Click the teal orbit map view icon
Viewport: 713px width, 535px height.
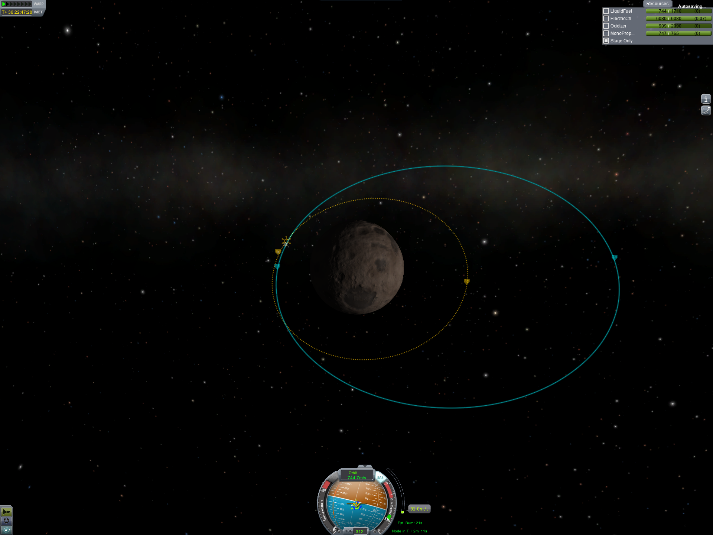pos(6,530)
